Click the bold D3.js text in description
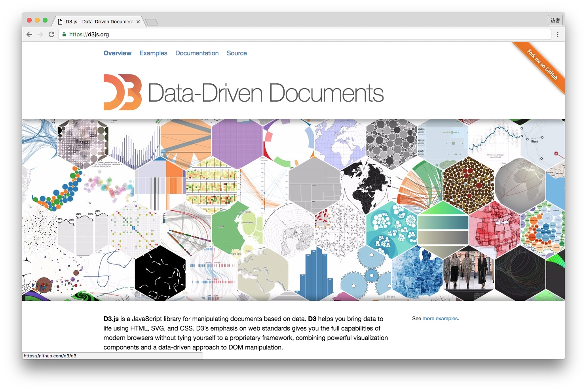The height and width of the screenshot is (391, 587). click(111, 319)
